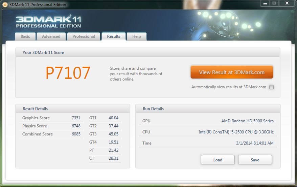This screenshot has height=187, width=297.
Task: Click the CT result 28.31
Action: tap(113, 158)
